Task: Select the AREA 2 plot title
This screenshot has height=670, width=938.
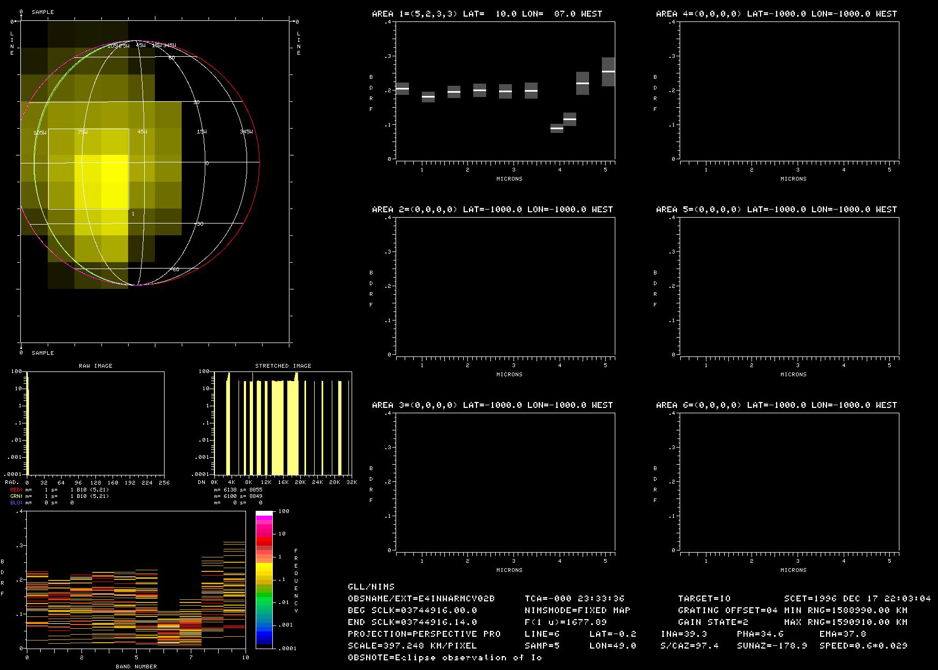Action: pos(492,210)
